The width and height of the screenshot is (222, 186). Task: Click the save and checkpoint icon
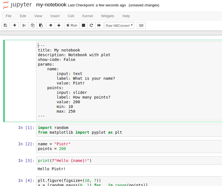(x=5, y=25)
